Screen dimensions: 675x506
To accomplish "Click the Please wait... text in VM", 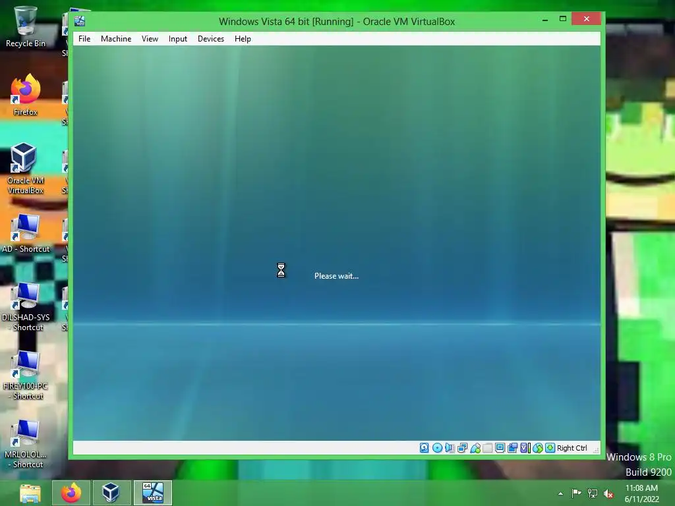I will (336, 276).
